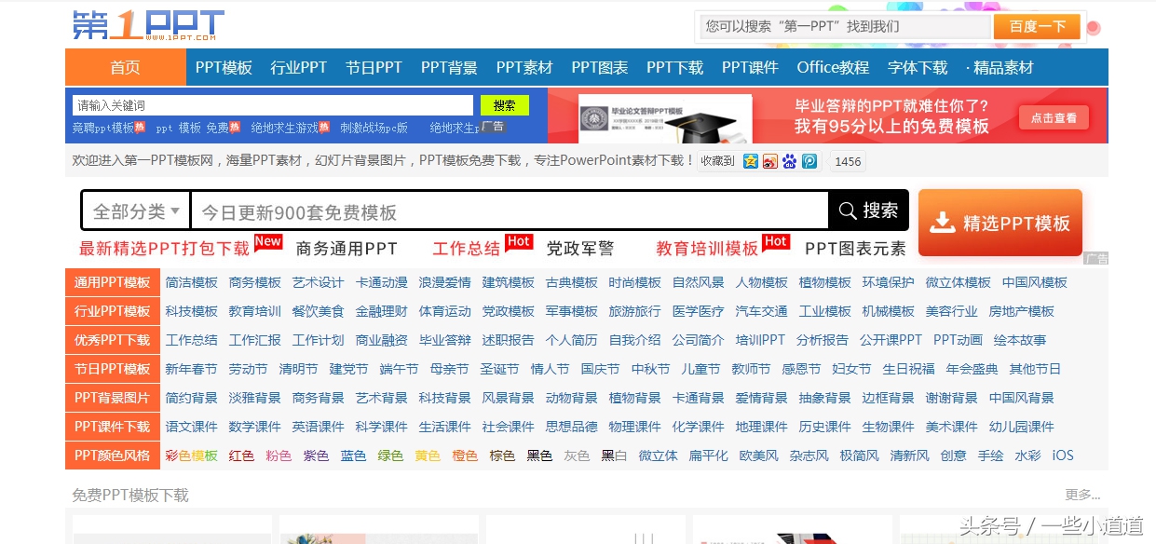Click the 第1PPT site logo
The image size is (1156, 544).
[147, 23]
